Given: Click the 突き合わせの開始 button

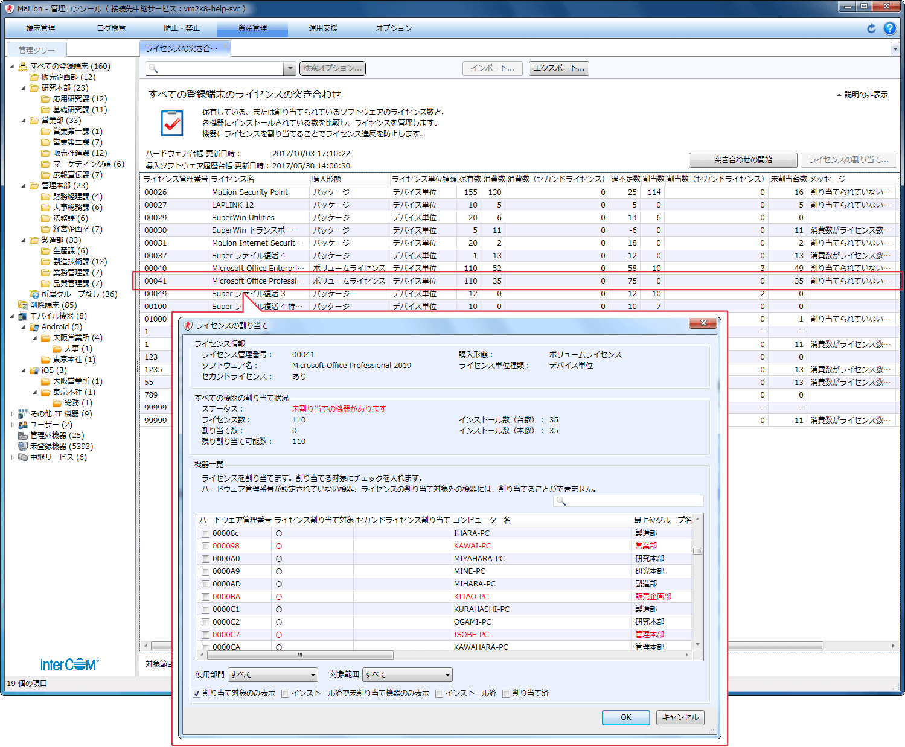Looking at the screenshot, I should (x=743, y=160).
